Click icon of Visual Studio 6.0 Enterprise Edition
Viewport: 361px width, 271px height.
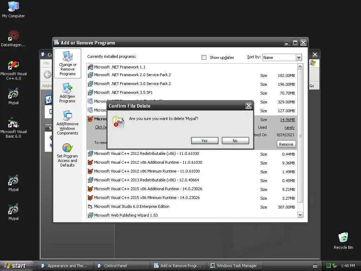click(90, 206)
